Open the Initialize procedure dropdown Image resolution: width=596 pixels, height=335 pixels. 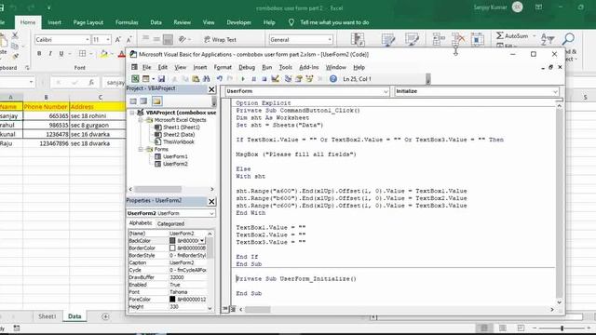[555, 91]
